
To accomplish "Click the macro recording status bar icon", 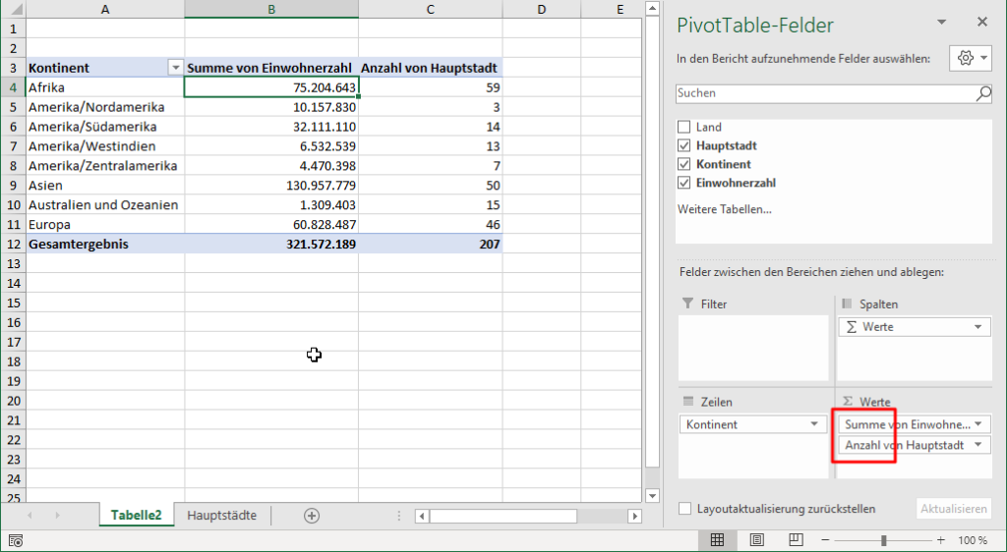I will point(16,541).
